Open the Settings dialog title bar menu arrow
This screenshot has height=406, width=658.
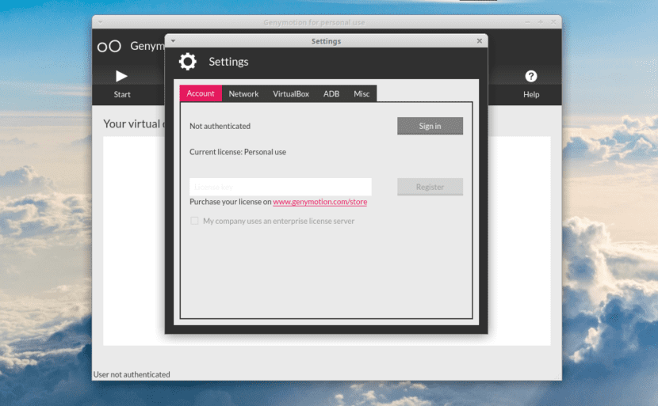tap(173, 41)
